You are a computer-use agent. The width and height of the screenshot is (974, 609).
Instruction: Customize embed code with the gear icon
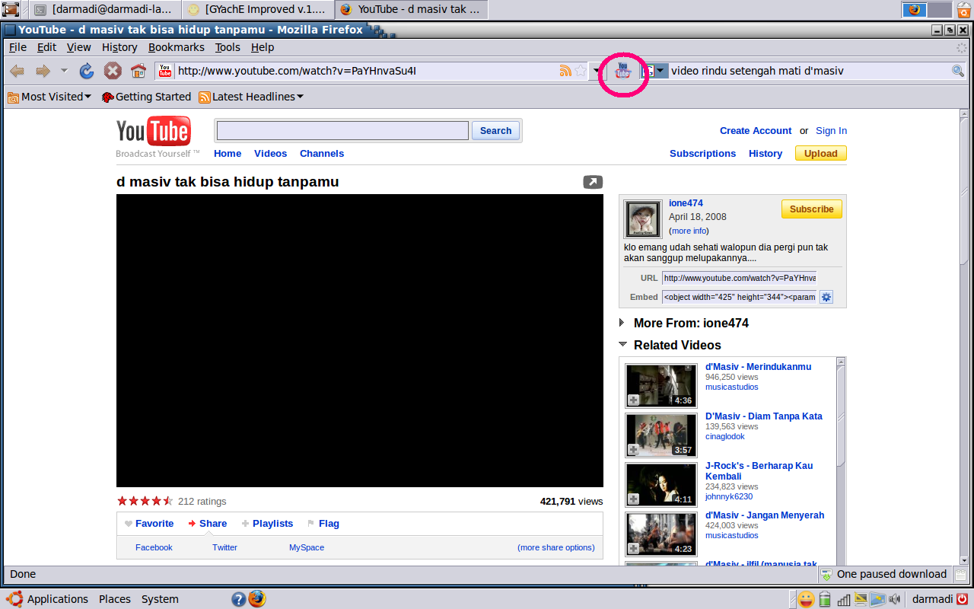tap(826, 297)
